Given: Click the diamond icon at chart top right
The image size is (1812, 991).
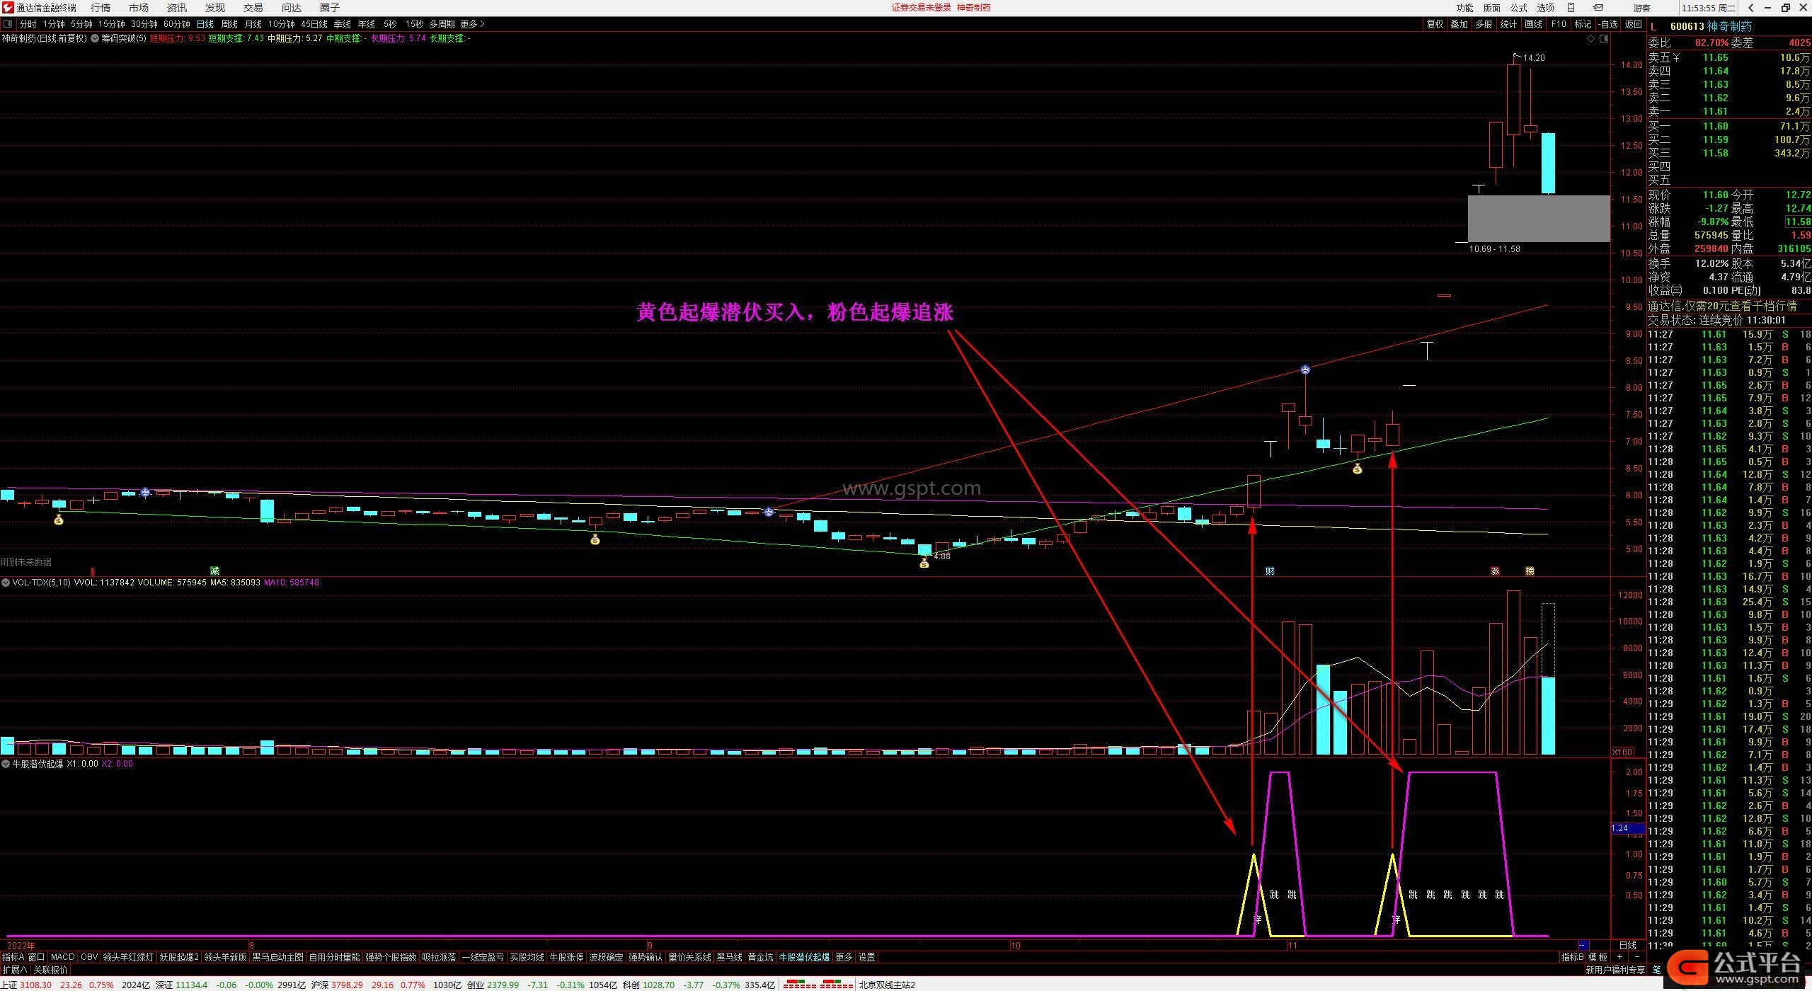Looking at the screenshot, I should pos(1590,39).
